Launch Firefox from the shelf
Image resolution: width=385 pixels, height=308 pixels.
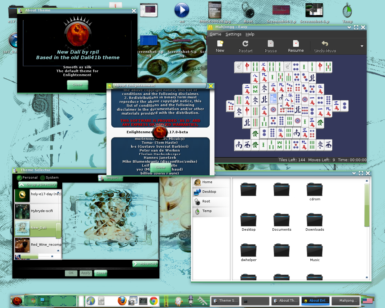[122, 300]
